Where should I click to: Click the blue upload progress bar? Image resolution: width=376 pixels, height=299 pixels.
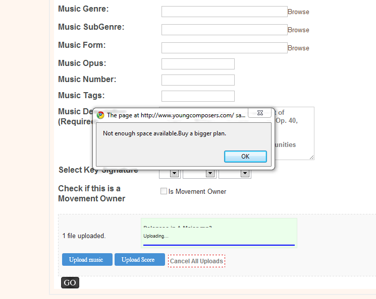pos(219,245)
